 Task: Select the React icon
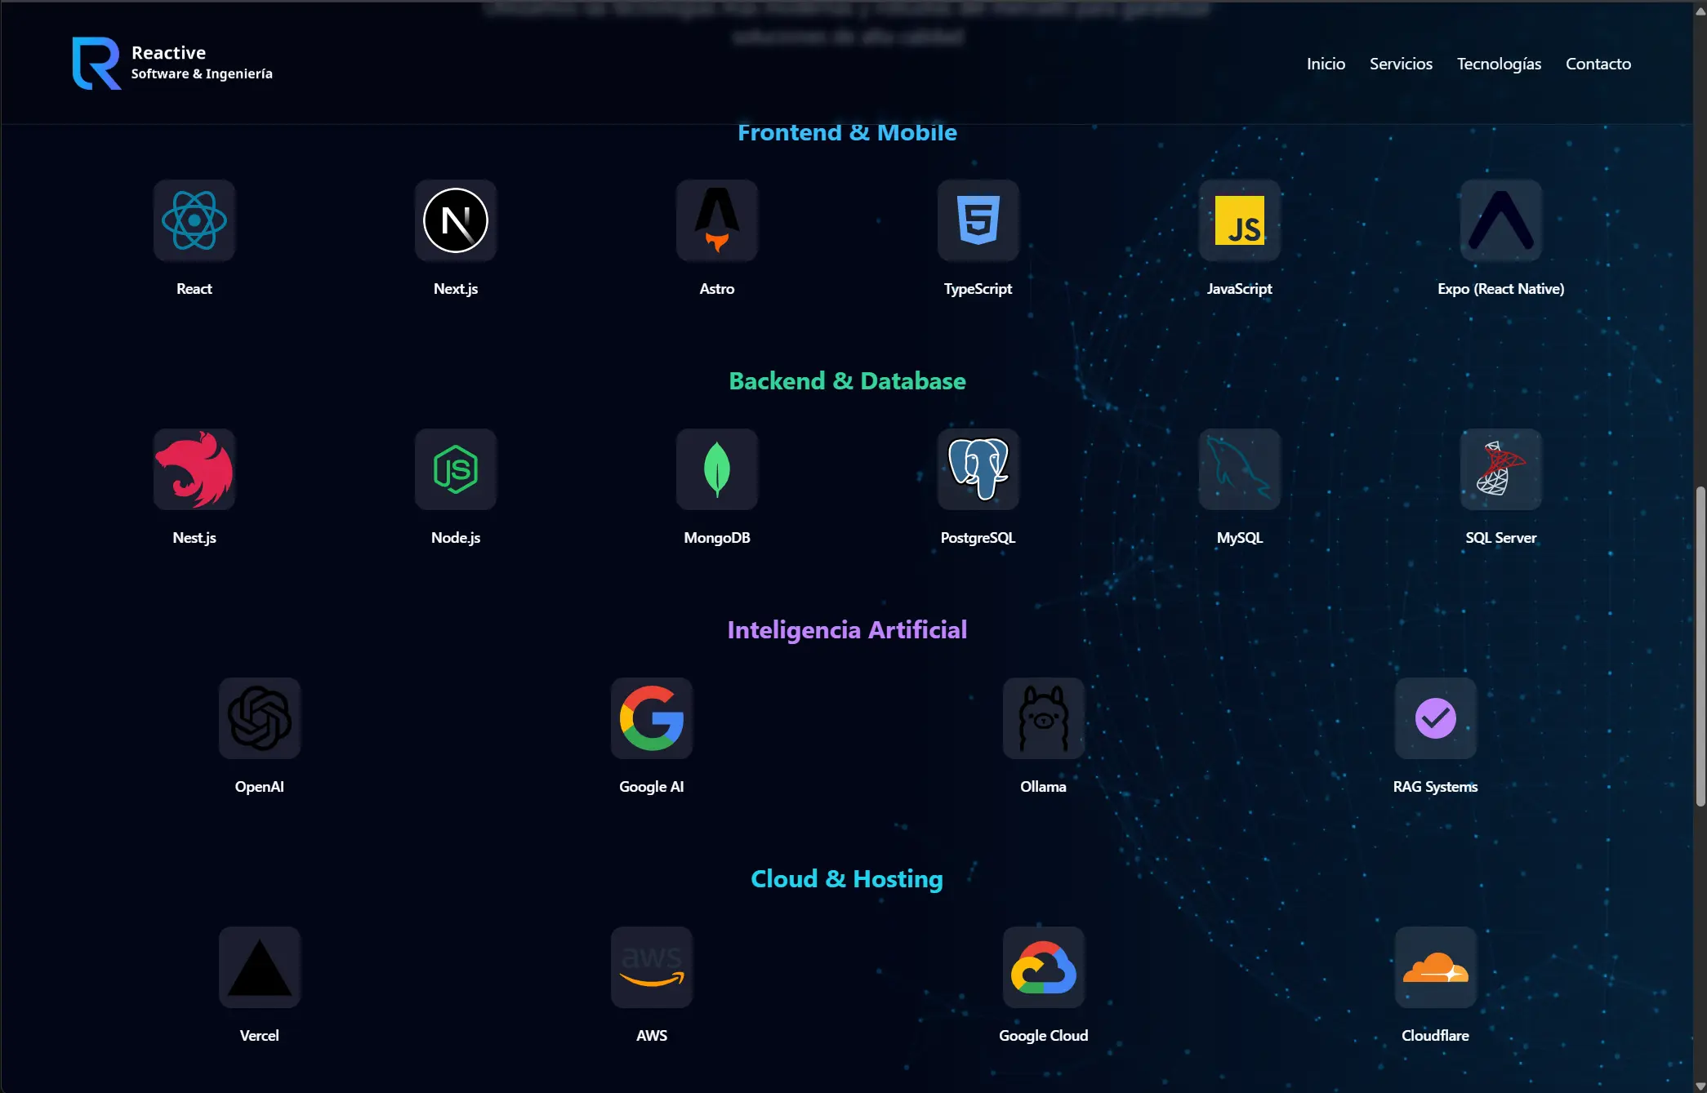pyautogui.click(x=194, y=220)
